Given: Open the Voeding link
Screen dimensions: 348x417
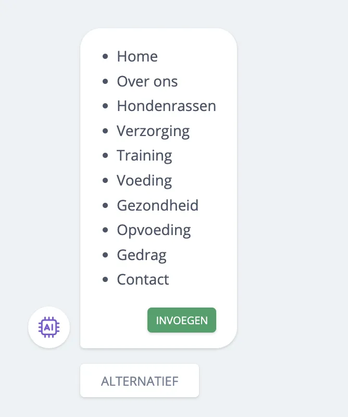Looking at the screenshot, I should 144,180.
